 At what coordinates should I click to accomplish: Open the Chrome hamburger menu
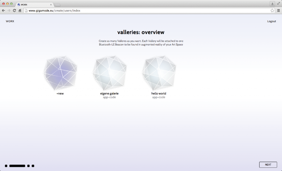[278, 11]
